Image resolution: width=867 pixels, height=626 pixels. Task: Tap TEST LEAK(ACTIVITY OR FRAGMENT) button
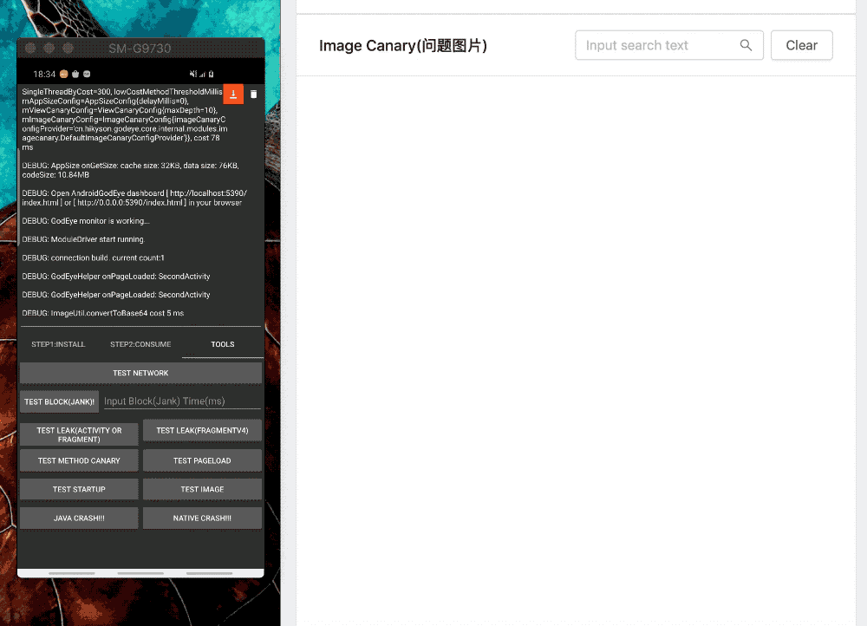click(79, 434)
